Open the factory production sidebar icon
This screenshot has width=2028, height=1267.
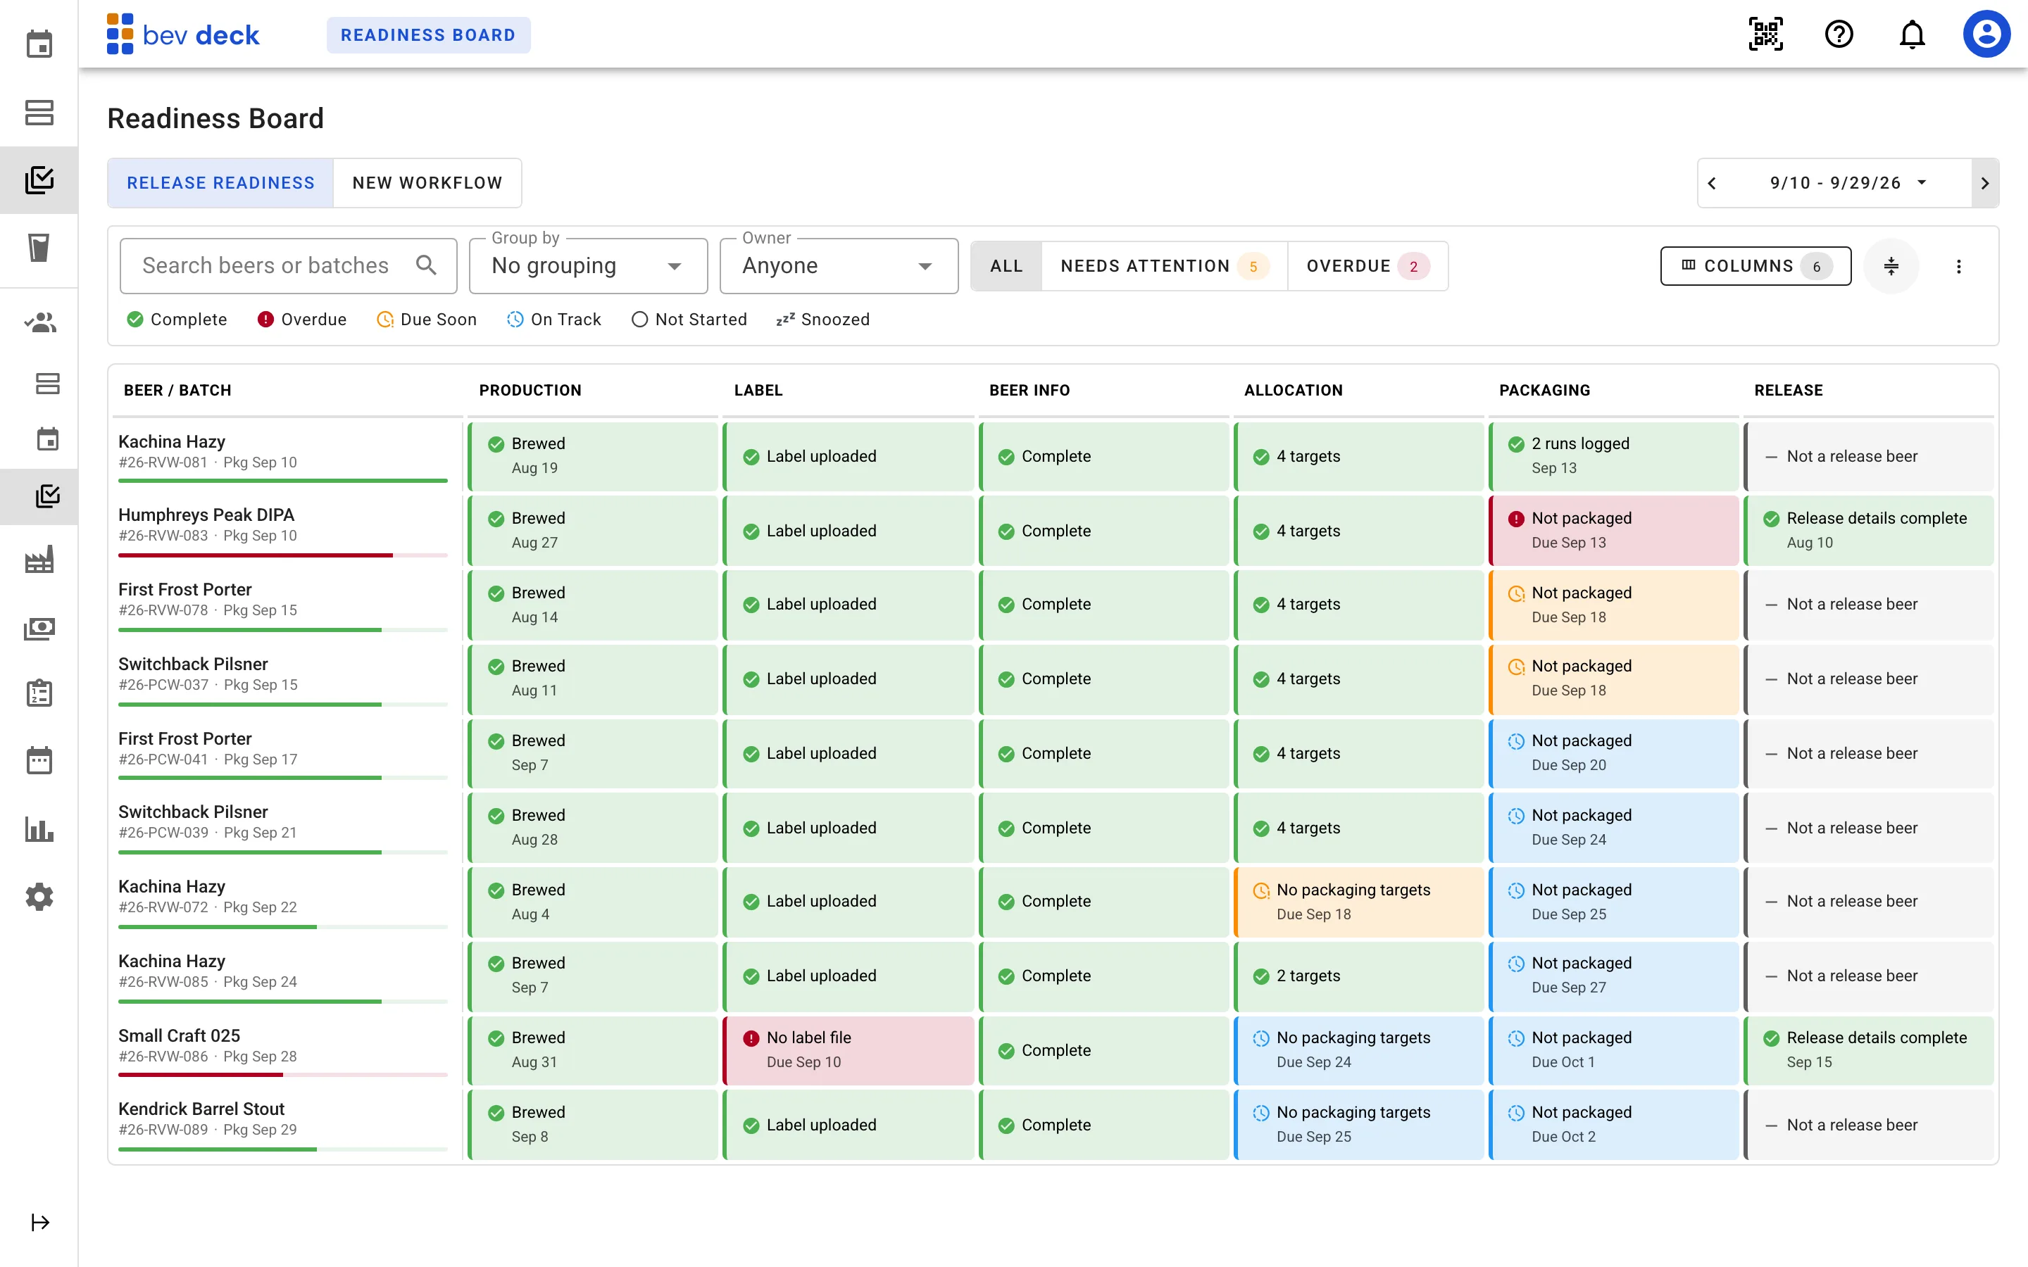(39, 560)
